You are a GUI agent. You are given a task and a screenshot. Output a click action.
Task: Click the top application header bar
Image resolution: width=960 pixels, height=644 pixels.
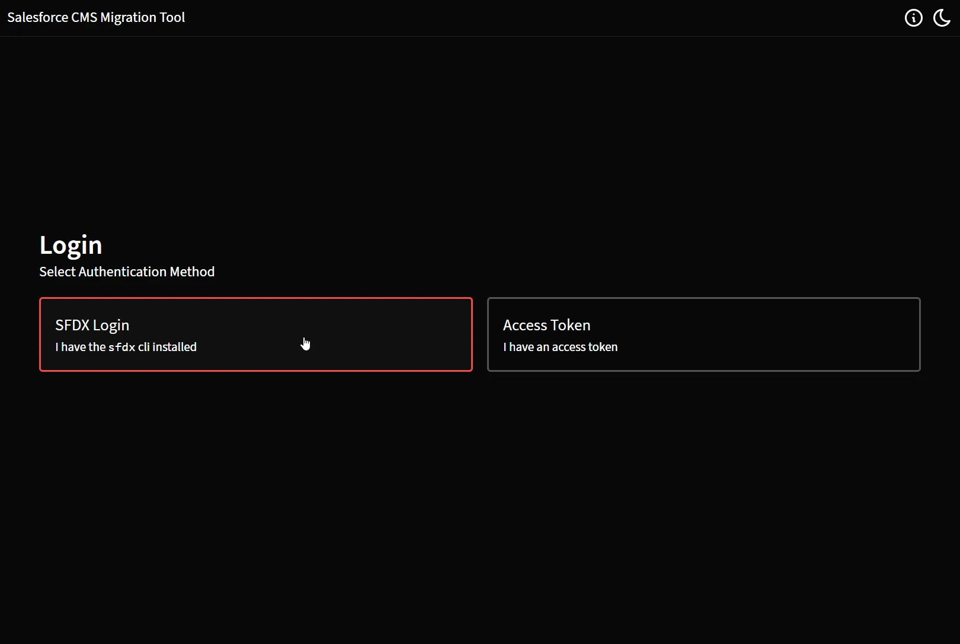pos(480,17)
